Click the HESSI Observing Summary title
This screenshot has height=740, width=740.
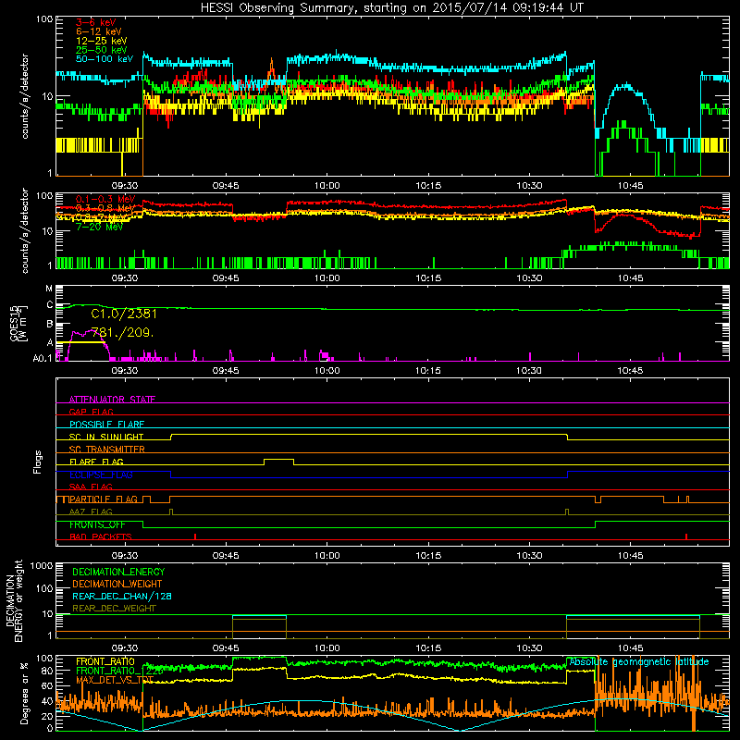391,8
